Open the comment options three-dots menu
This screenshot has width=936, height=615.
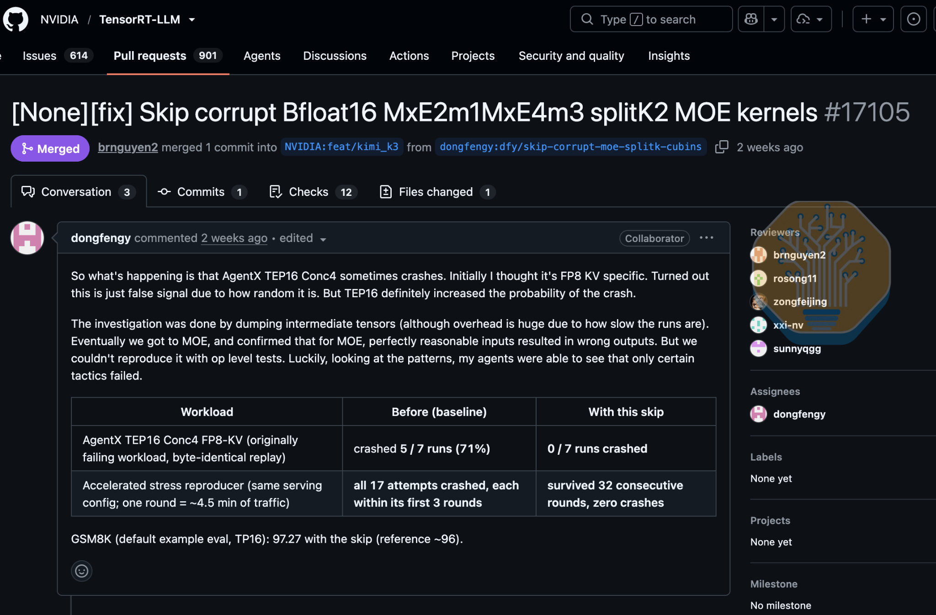coord(707,238)
